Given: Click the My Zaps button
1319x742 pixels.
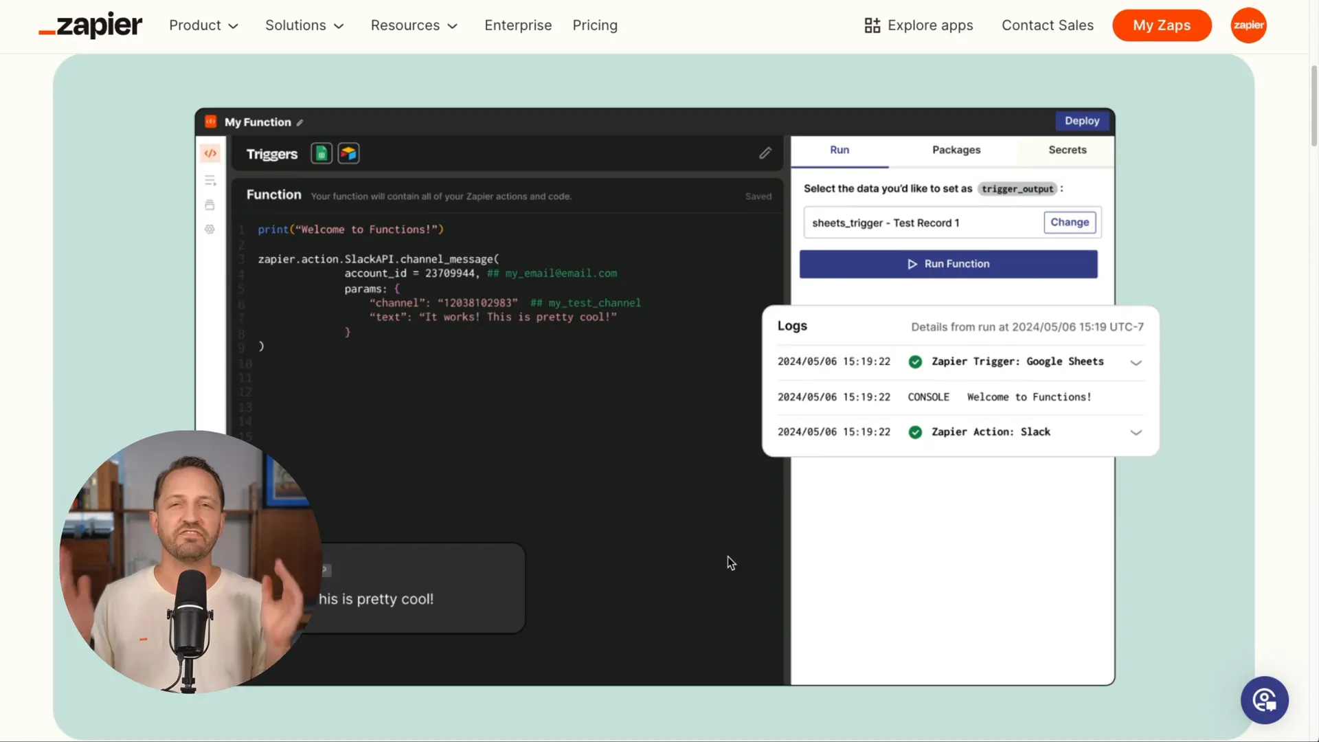Looking at the screenshot, I should [1162, 25].
